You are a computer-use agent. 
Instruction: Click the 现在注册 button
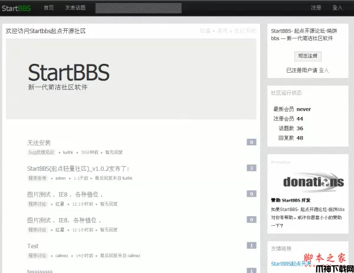[308, 56]
